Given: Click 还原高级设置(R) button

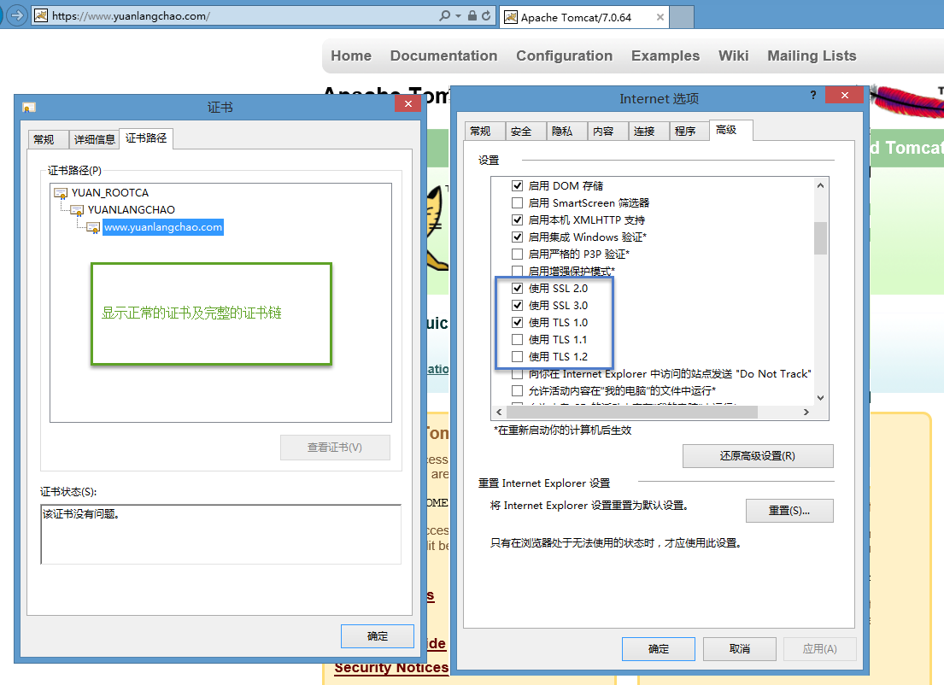Looking at the screenshot, I should tap(758, 456).
